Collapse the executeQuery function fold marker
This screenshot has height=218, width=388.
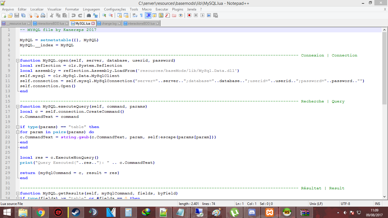click(18, 106)
